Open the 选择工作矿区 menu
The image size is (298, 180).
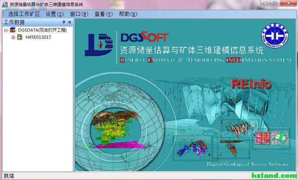coord(24,14)
